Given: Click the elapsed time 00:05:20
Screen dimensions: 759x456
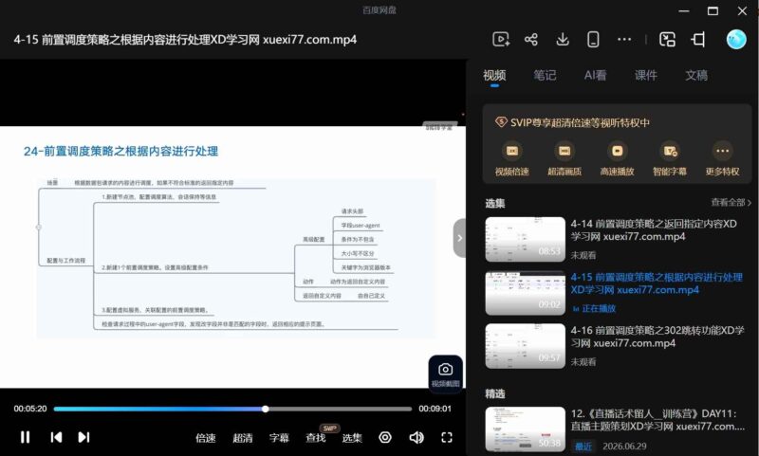Looking at the screenshot, I should 30,409.
